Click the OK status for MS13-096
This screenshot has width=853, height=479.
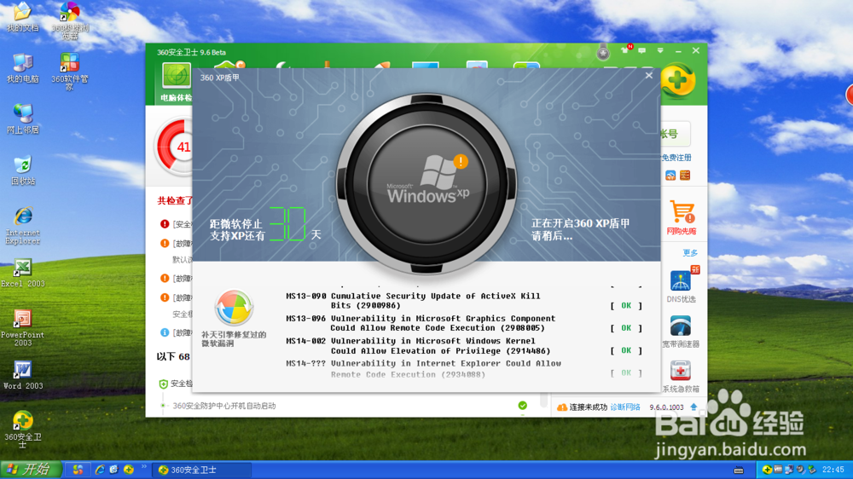pos(626,328)
